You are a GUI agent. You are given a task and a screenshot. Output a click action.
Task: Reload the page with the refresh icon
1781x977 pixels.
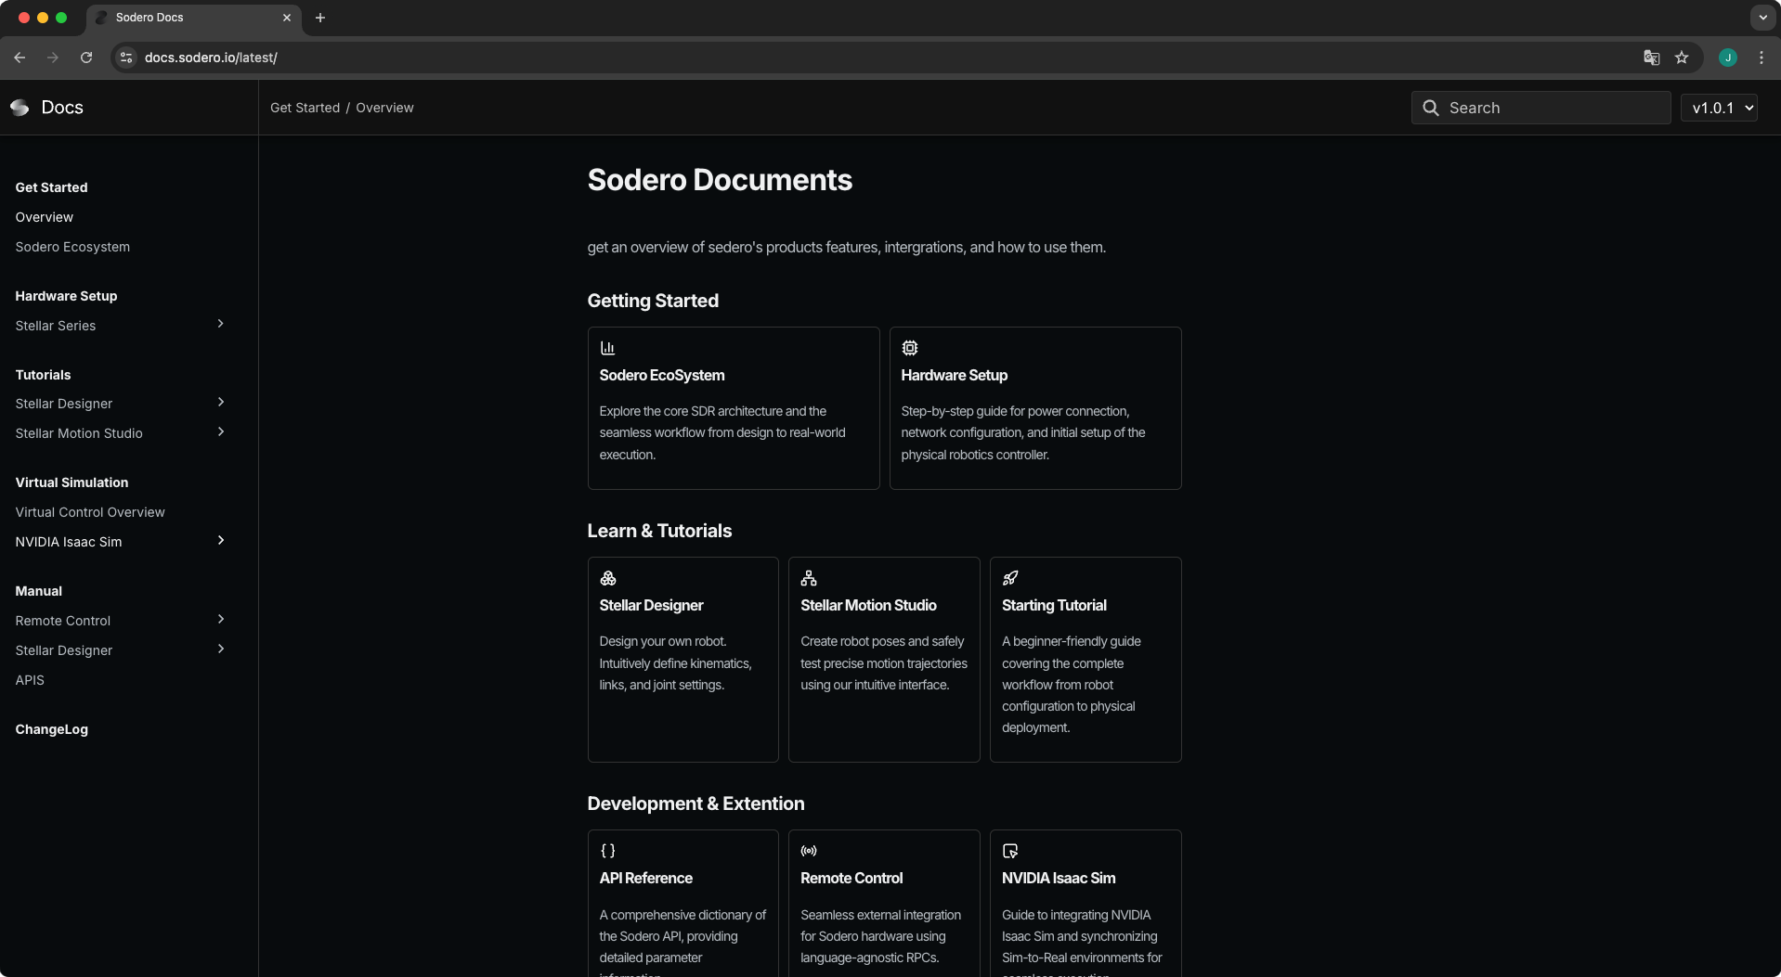point(86,58)
